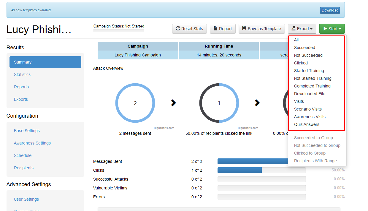Click the "1 of 2" Clicks value
The height and width of the screenshot is (211, 368).
click(197, 170)
